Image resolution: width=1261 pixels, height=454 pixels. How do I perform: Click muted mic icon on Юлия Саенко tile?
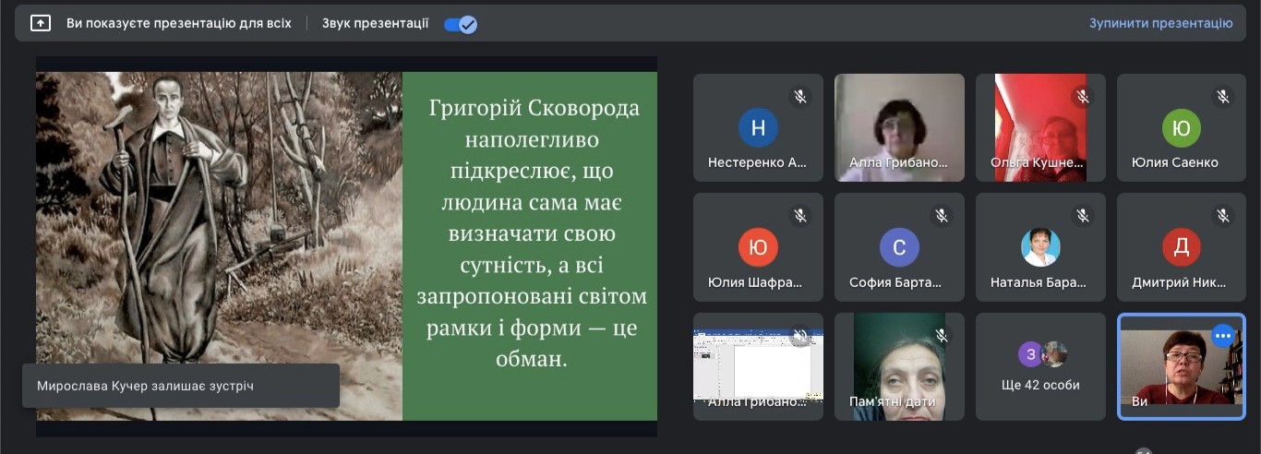[1223, 96]
